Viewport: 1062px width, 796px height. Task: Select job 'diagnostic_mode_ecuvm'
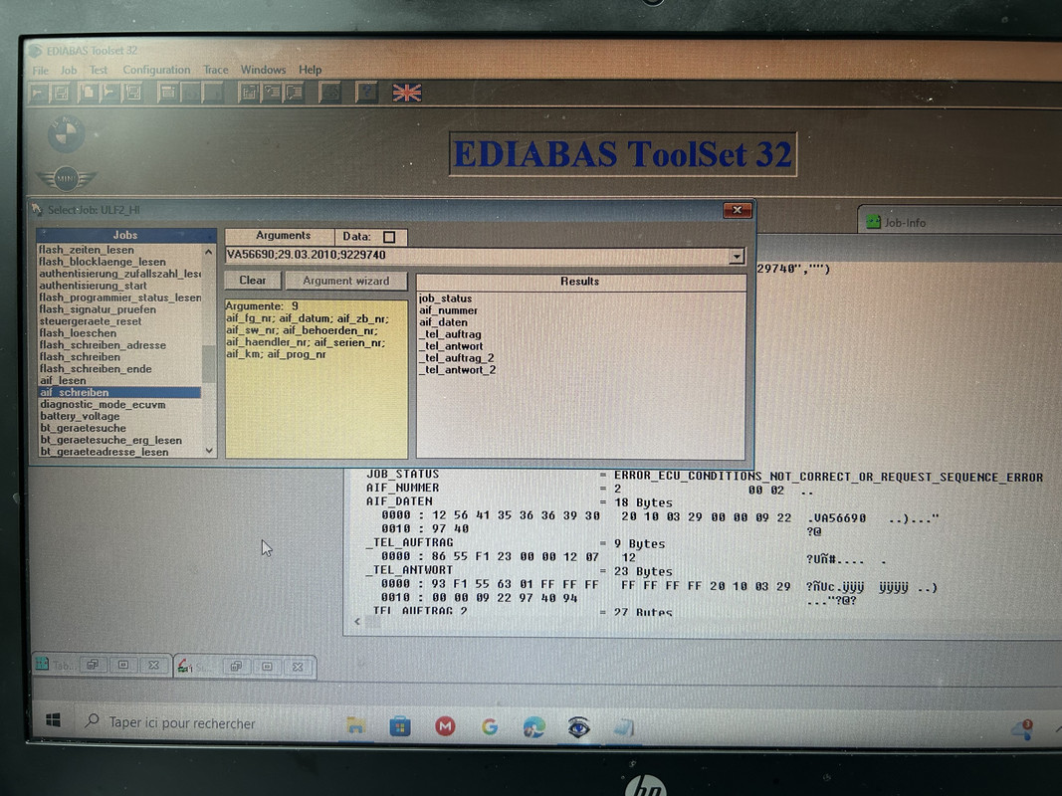pyautogui.click(x=103, y=405)
